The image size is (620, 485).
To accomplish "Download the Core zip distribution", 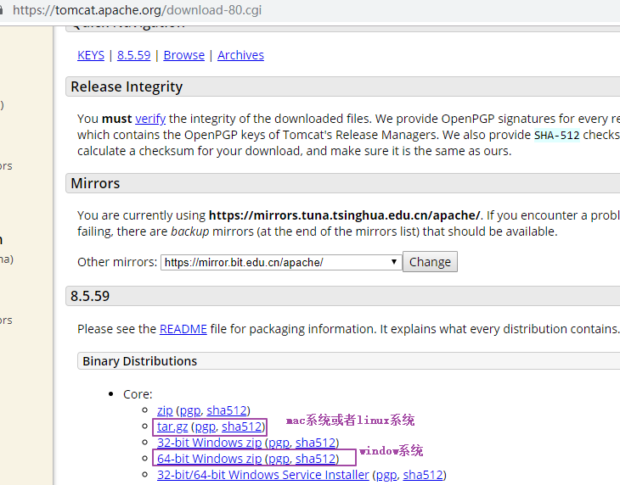I will 165,410.
